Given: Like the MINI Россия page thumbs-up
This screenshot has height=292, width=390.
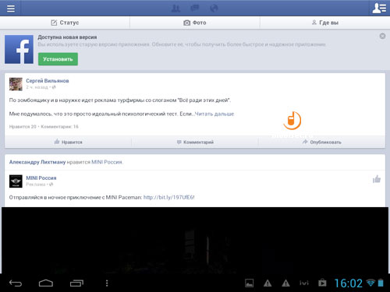Looking at the screenshot, I should click(x=377, y=179).
